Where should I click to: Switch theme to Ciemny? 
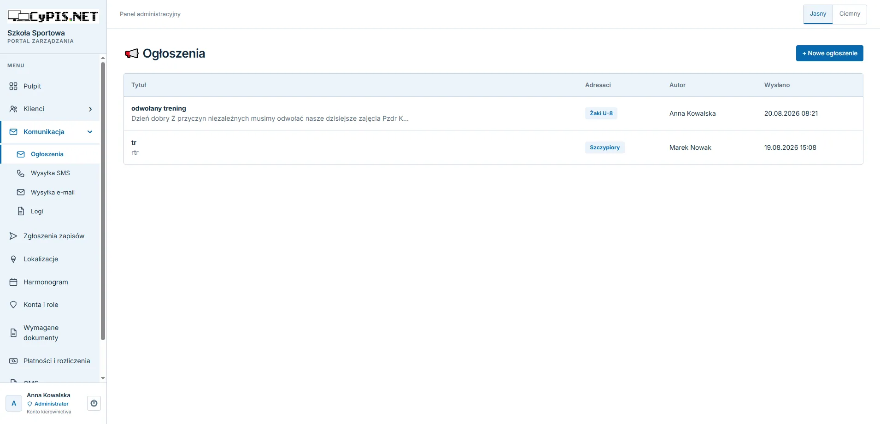pyautogui.click(x=850, y=14)
